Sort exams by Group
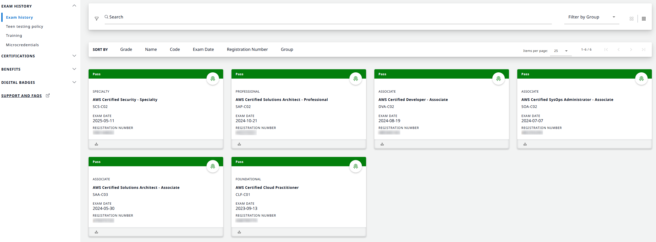 [x=287, y=50]
